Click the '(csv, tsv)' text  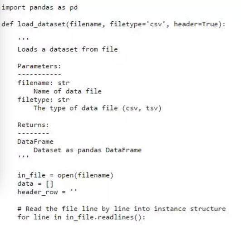coord(142,108)
